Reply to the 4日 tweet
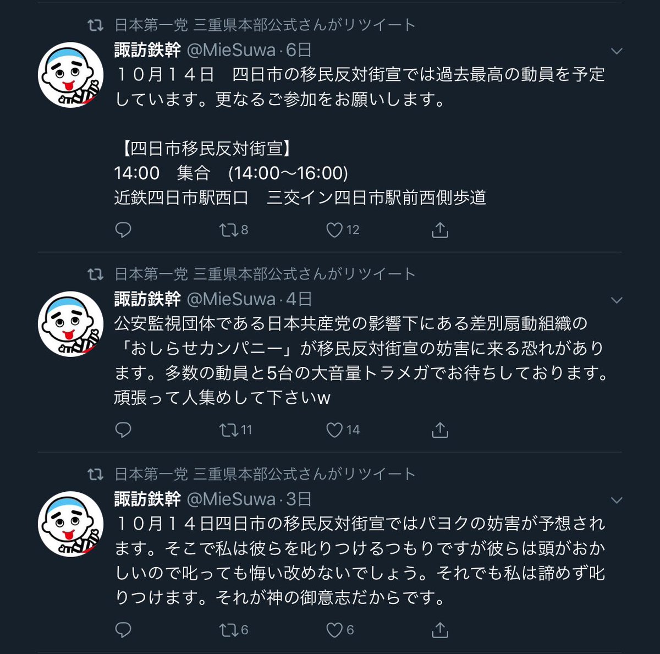Image resolution: width=660 pixels, height=654 pixels. pos(123,430)
